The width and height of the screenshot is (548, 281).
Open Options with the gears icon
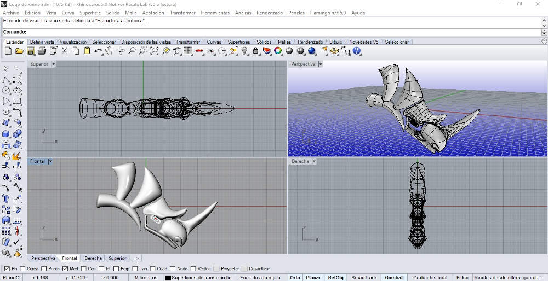coord(334,51)
